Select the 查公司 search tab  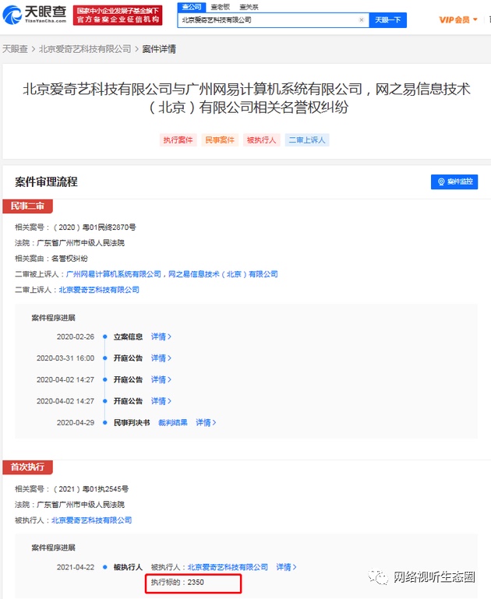coord(192,7)
